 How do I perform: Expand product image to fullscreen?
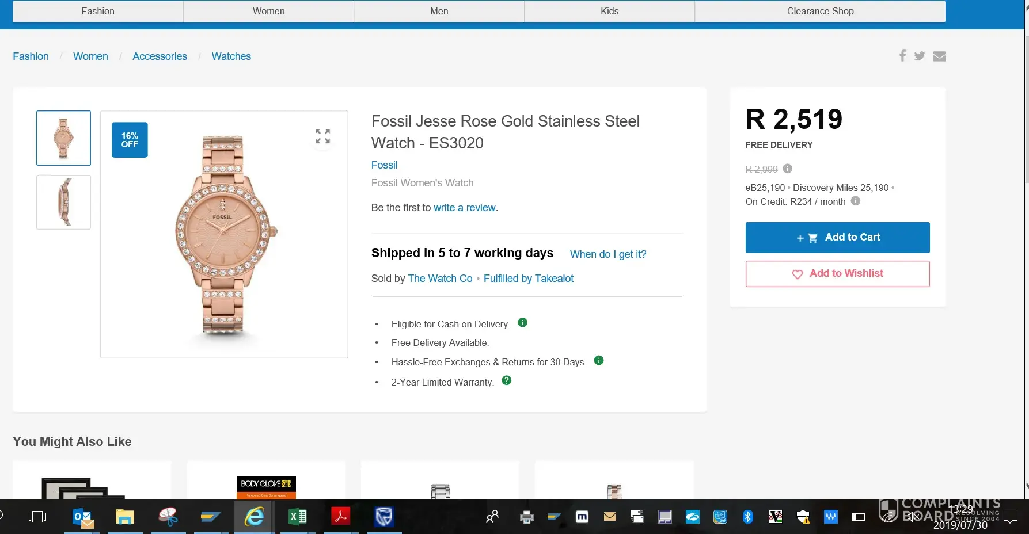coord(322,136)
